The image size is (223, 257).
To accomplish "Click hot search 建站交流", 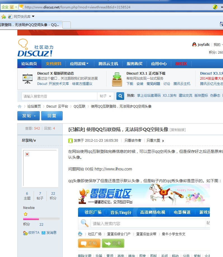I will [x=186, y=95].
